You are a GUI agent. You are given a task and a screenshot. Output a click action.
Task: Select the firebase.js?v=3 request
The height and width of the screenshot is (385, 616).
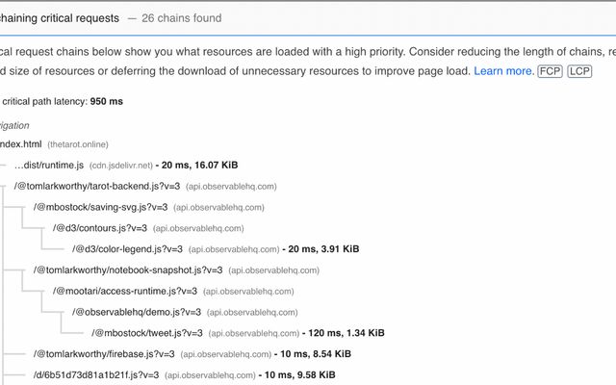tap(104, 354)
